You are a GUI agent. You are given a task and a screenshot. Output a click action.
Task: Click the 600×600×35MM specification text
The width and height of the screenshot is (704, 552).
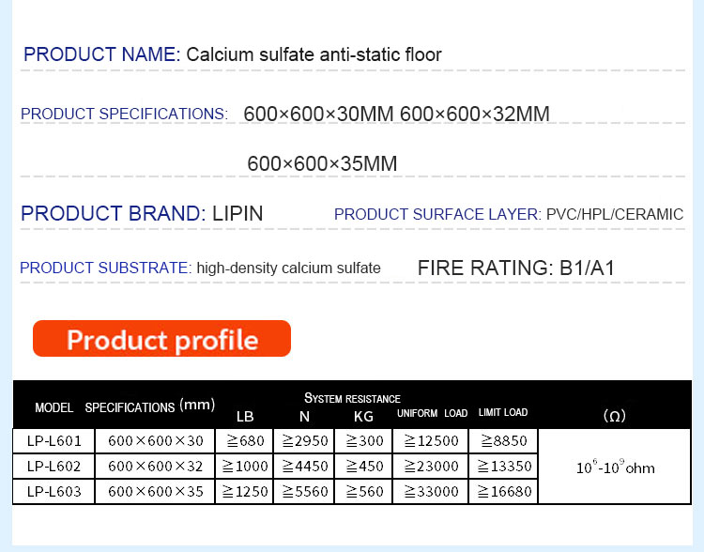322,164
